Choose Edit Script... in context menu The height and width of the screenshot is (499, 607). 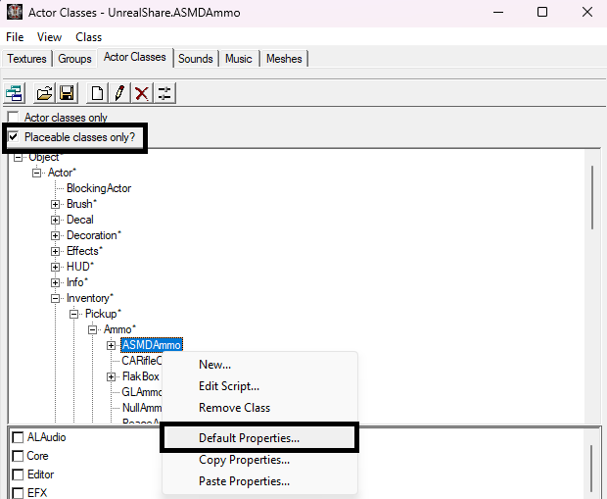[259, 386]
